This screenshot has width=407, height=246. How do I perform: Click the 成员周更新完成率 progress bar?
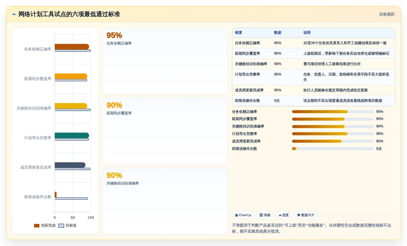pyautogui.click(x=333, y=141)
